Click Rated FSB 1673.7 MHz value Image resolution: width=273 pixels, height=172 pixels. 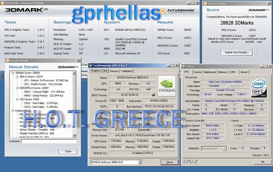(x=212, y=138)
